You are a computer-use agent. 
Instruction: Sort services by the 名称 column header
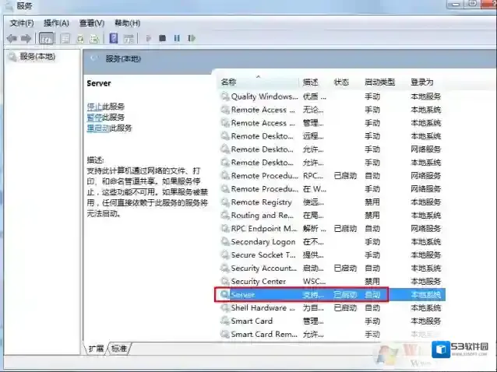(228, 82)
